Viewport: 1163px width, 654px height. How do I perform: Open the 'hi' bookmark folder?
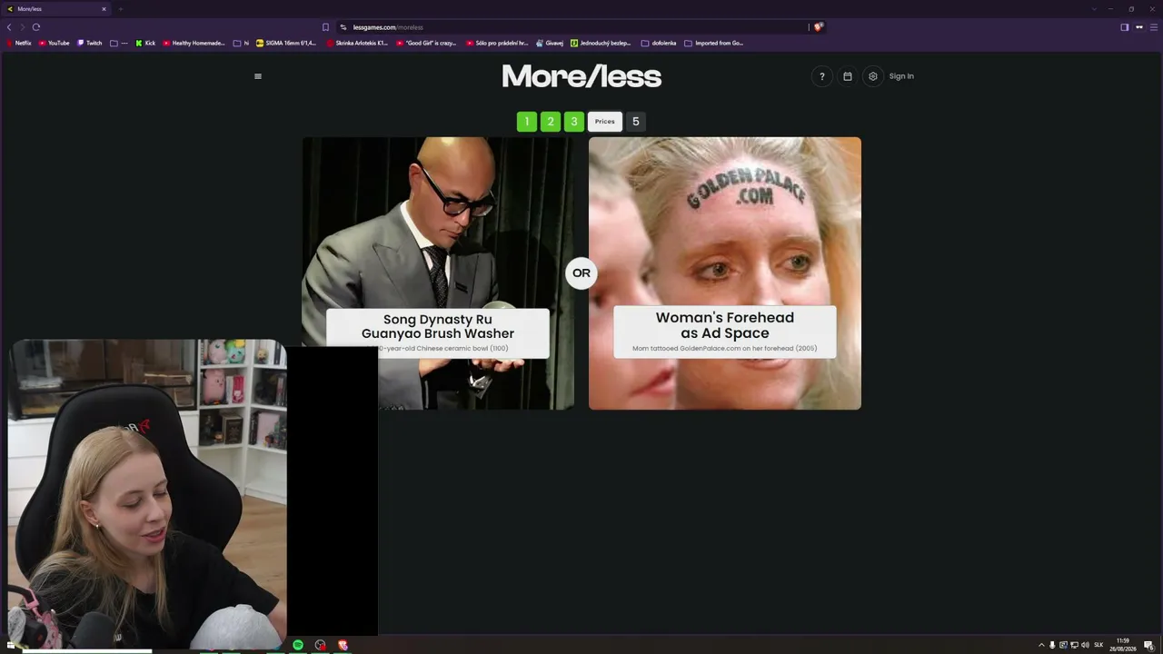(241, 43)
